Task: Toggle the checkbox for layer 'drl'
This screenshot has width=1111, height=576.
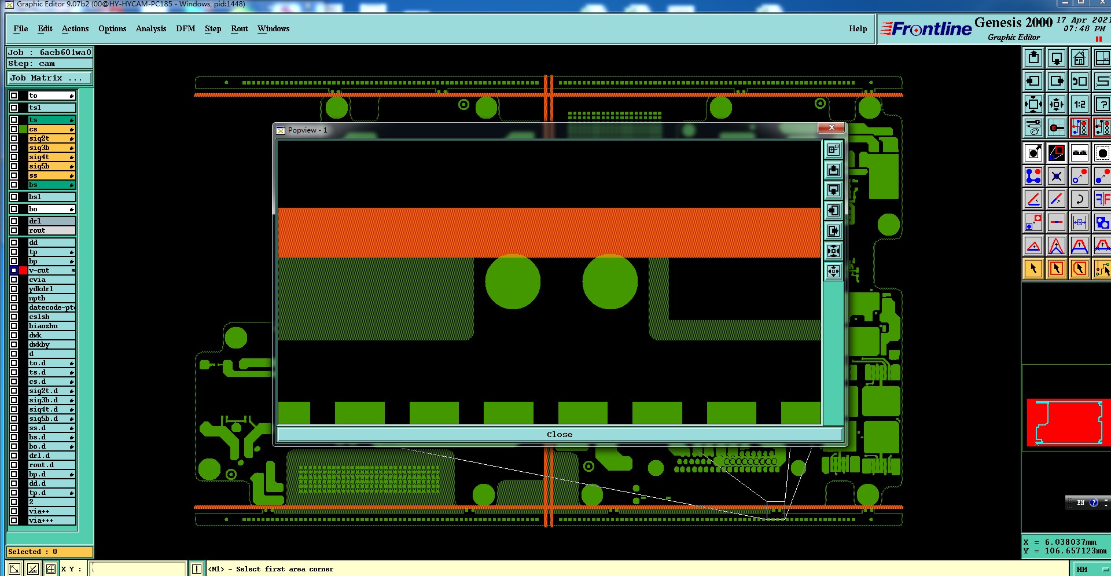Action: coord(14,221)
